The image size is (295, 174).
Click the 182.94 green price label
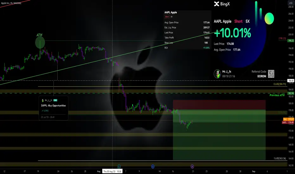(x=291, y=93)
